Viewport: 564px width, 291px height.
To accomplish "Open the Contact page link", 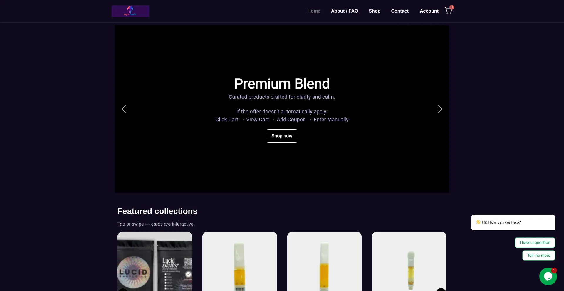I will tap(399, 11).
